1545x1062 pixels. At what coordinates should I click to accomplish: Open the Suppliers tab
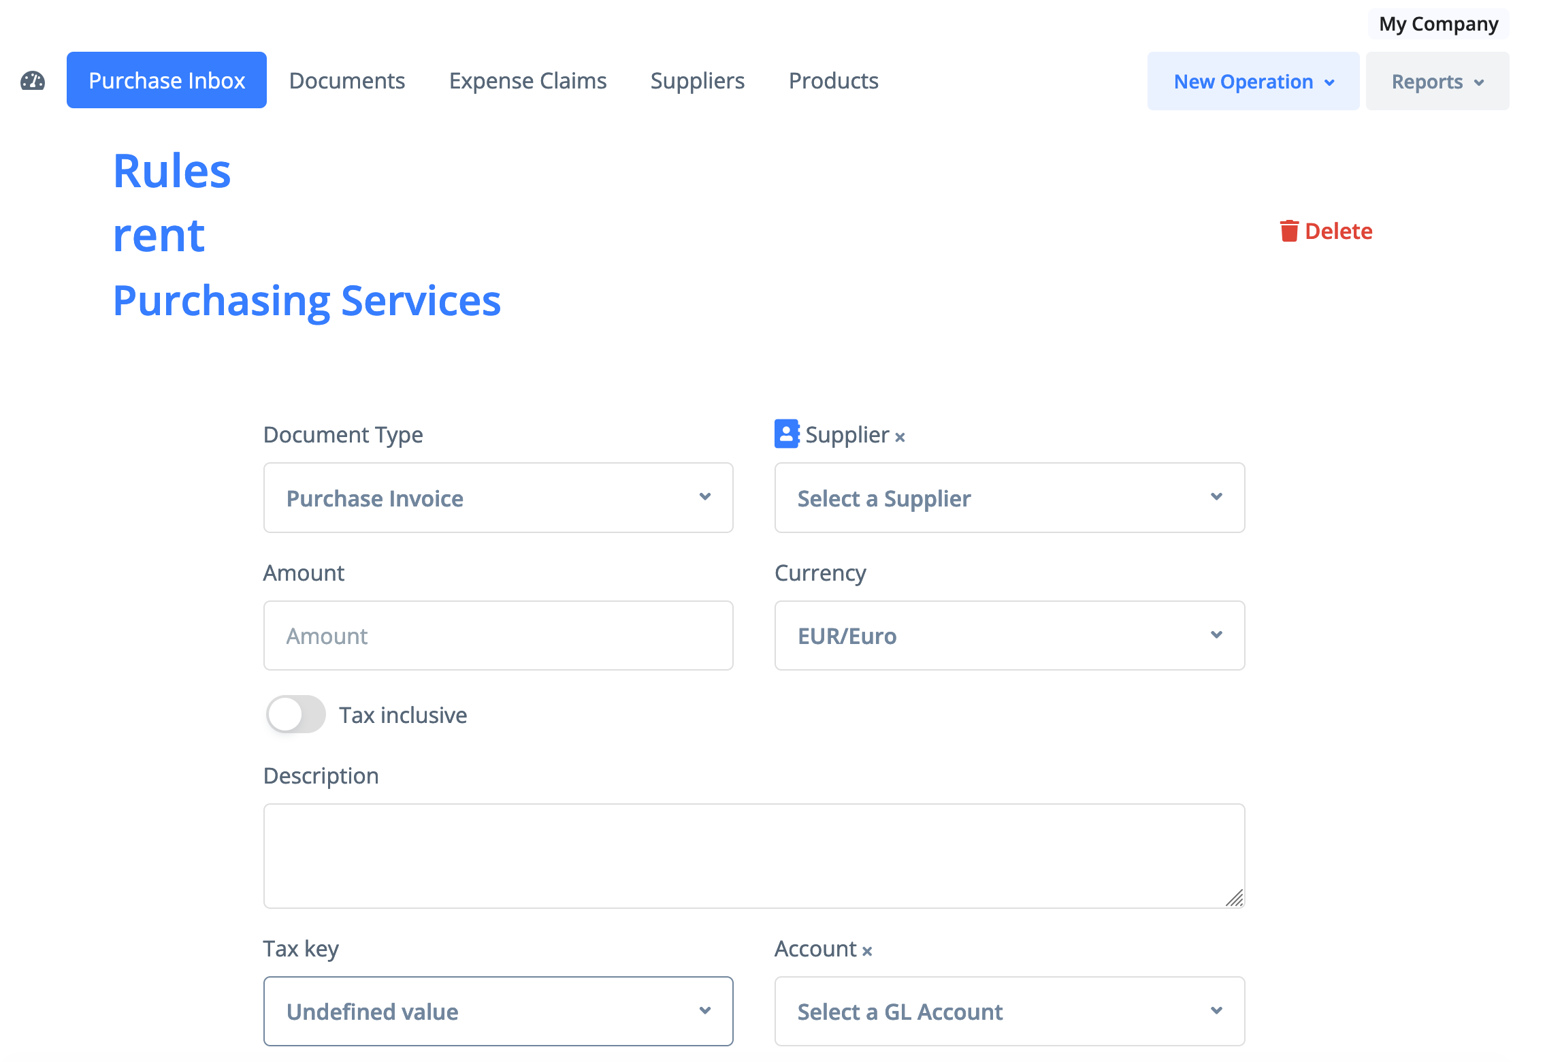697,81
